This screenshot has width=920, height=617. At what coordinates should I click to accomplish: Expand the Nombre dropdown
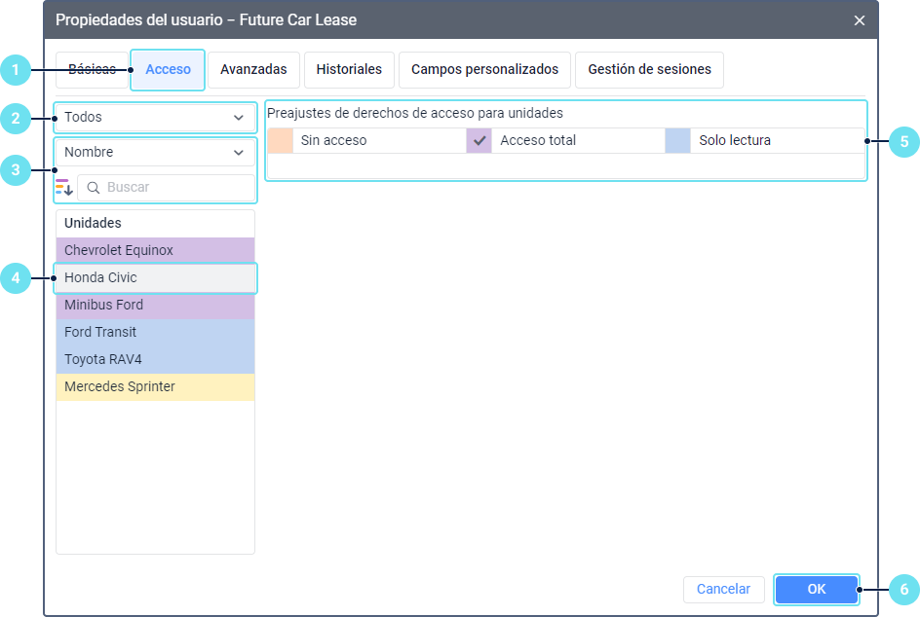(155, 152)
